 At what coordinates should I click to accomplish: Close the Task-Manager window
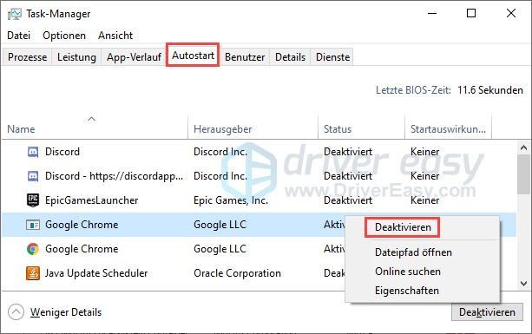click(x=511, y=14)
